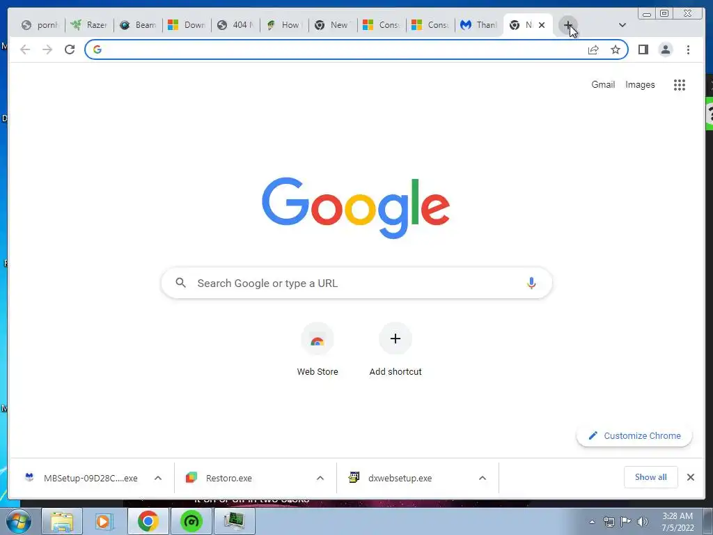Open the green spiral taskbar app
Image resolution: width=713 pixels, height=535 pixels.
(x=191, y=521)
